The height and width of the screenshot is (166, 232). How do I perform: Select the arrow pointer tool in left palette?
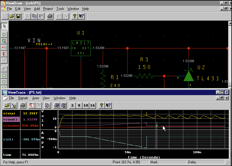(4, 26)
